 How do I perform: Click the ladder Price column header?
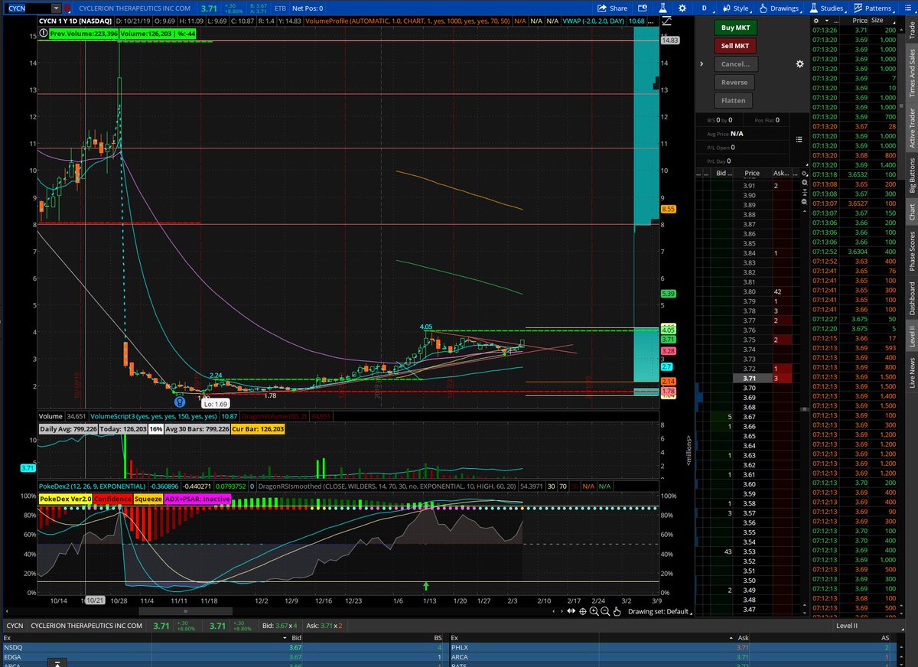753,174
